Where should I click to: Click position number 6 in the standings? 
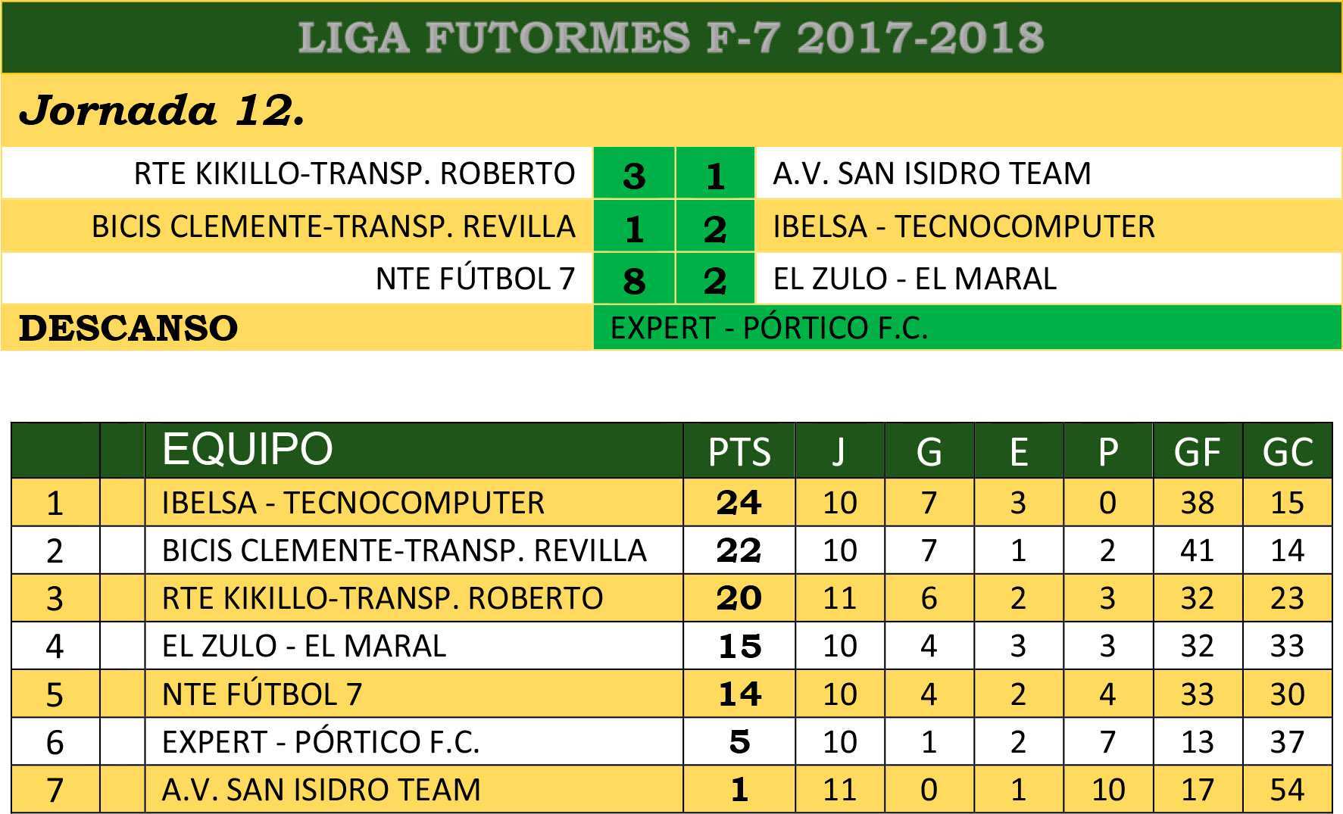[55, 742]
